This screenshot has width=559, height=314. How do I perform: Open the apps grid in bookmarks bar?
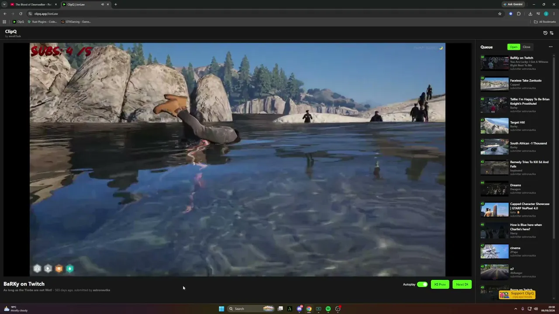[4, 22]
